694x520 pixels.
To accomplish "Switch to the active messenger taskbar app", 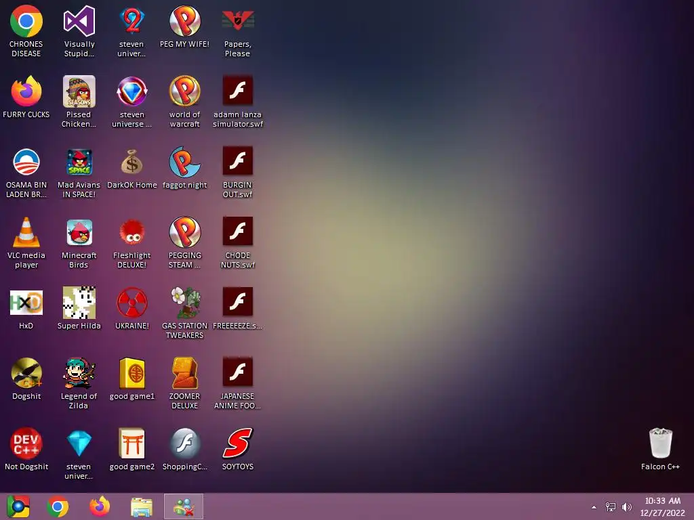I will click(184, 506).
